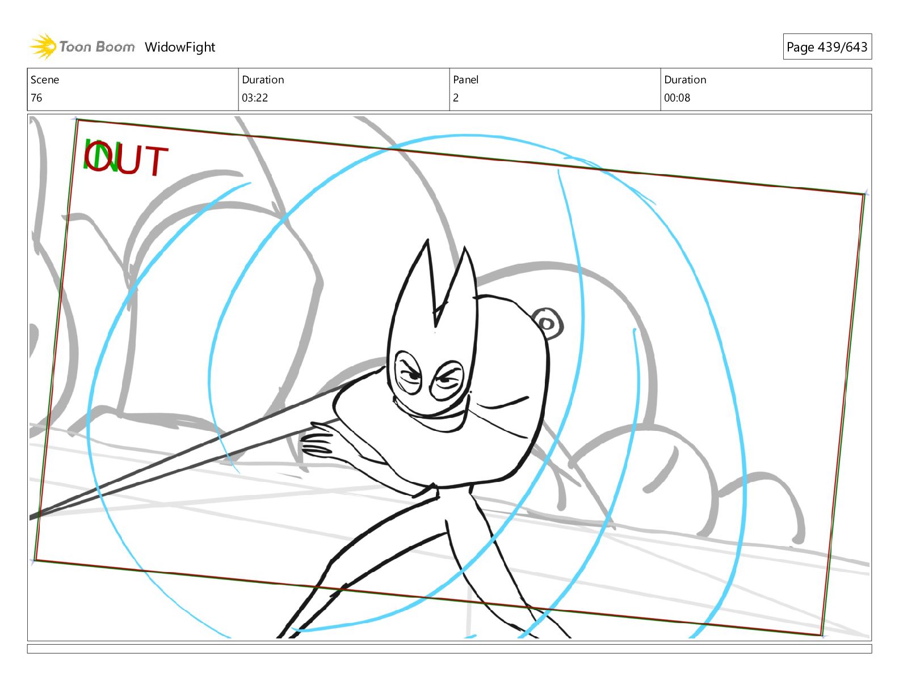Click the empty caption field below panel
Screen dimensions: 899x694
tap(449, 649)
